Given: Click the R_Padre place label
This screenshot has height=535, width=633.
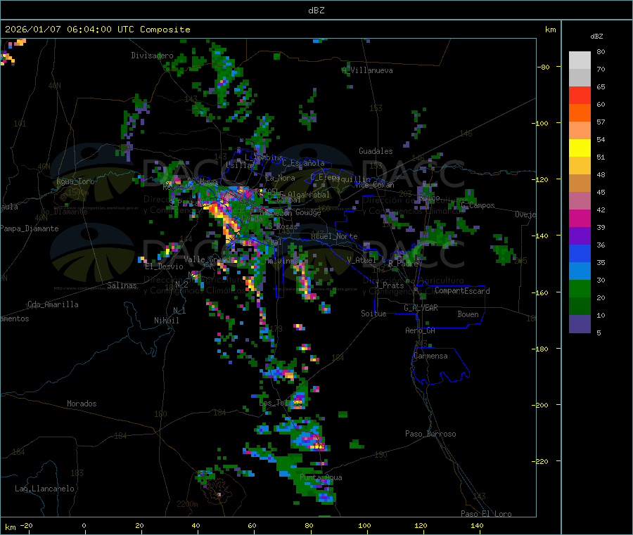Looking at the screenshot, I should (403, 264).
